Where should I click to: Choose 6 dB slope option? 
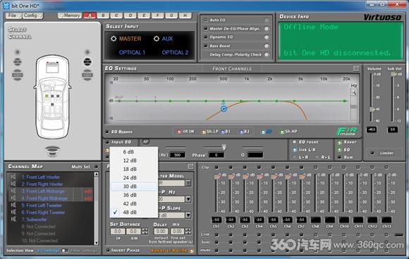pos(134,152)
